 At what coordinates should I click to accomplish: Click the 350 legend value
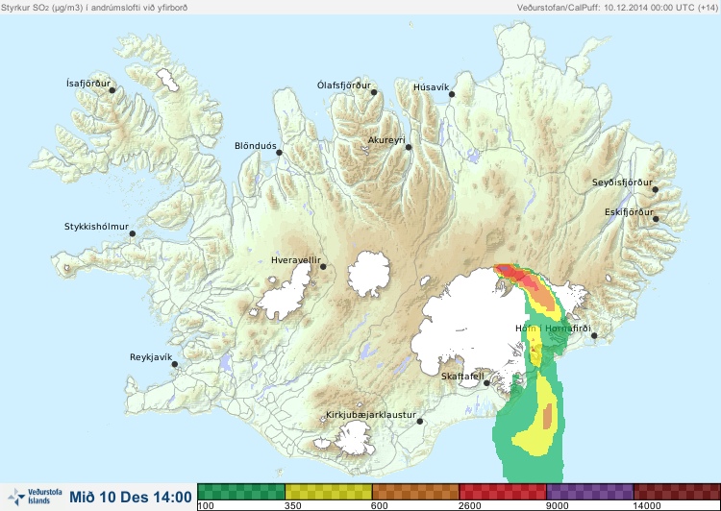pyautogui.click(x=293, y=506)
